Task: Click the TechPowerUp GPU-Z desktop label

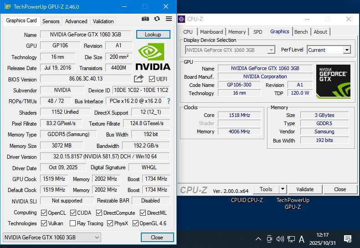Action: [x=293, y=203]
